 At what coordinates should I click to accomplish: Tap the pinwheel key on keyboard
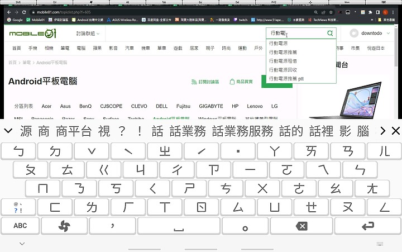(64, 226)
